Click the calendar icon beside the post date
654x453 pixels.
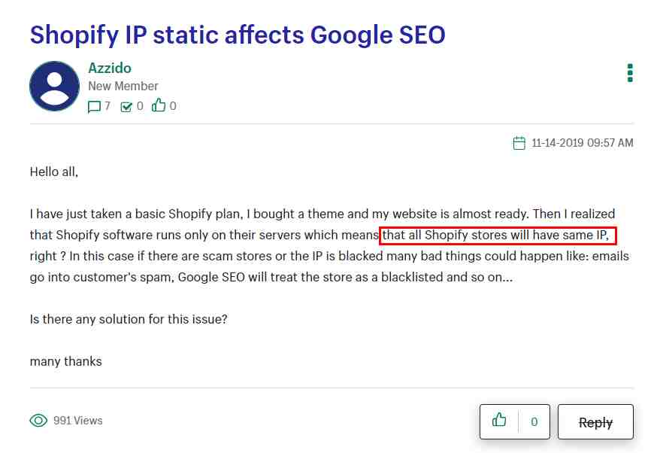coord(519,143)
